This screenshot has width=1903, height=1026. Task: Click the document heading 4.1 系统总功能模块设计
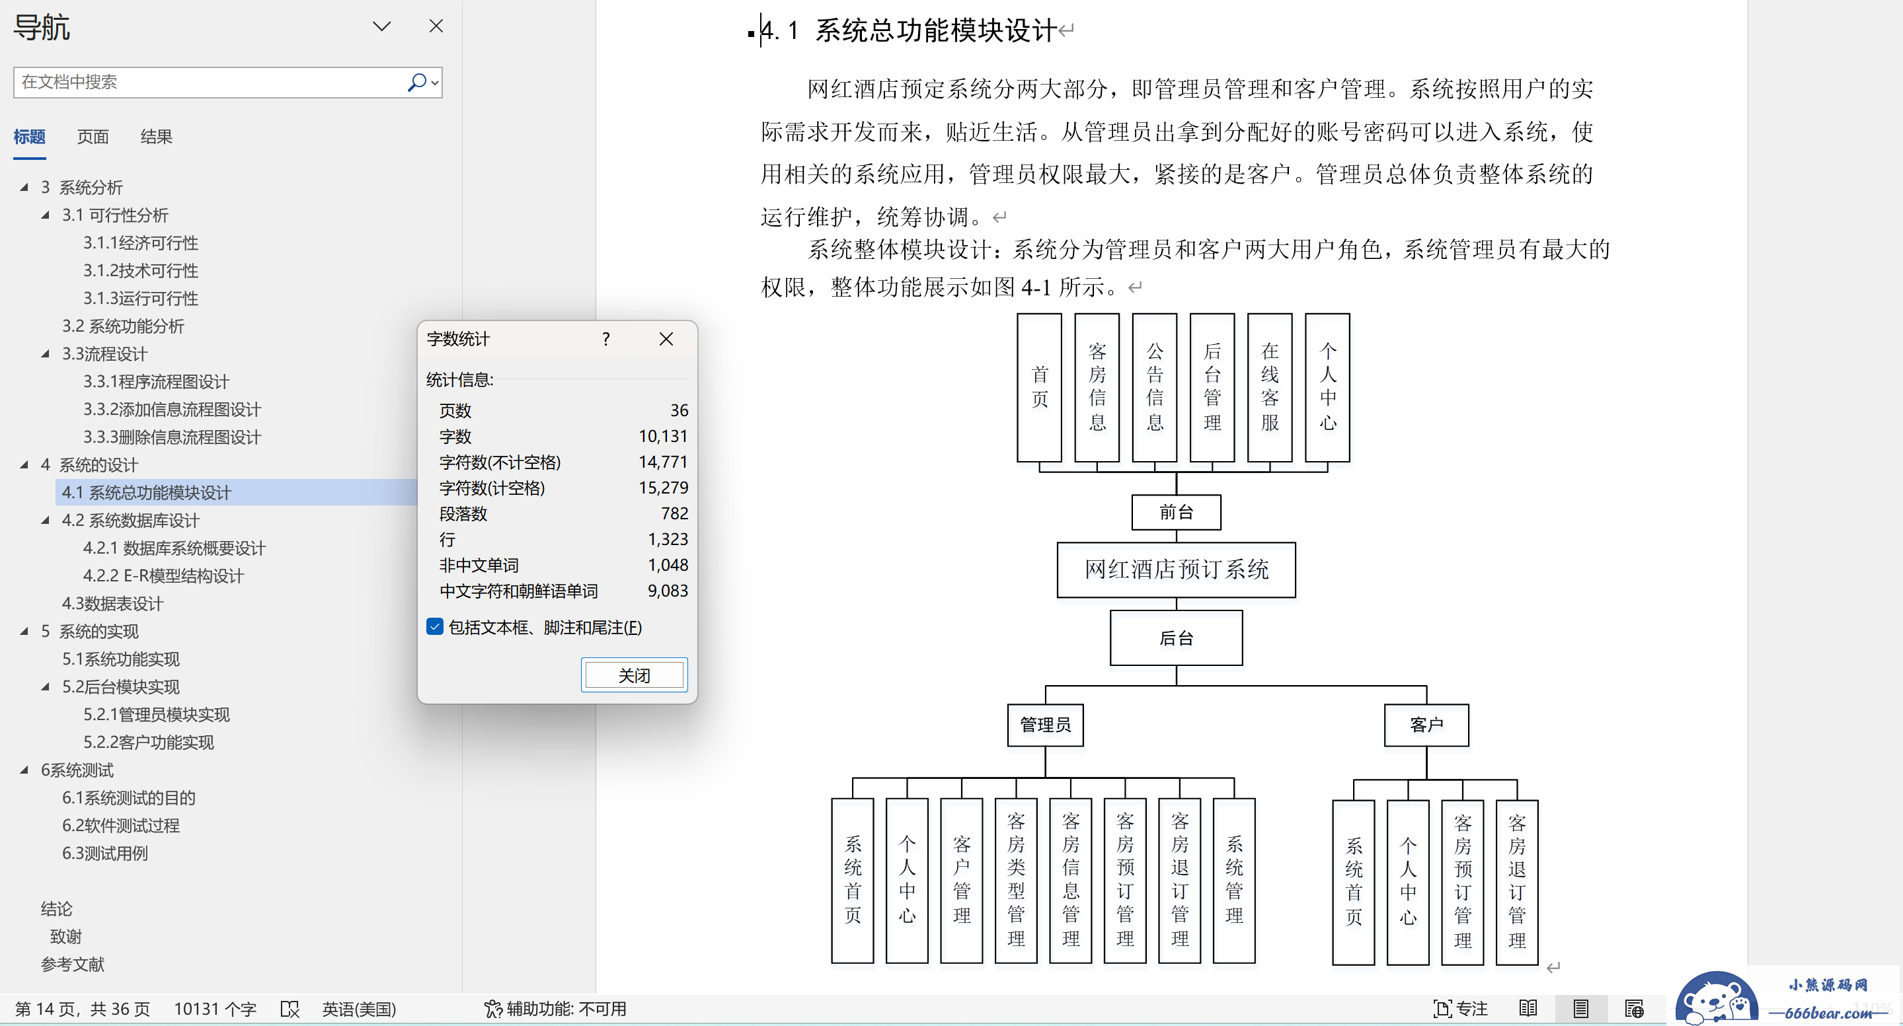[x=909, y=30]
